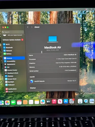95x127 pixels.
Task: Open Bluetooth settings
Action: coord(8,47)
